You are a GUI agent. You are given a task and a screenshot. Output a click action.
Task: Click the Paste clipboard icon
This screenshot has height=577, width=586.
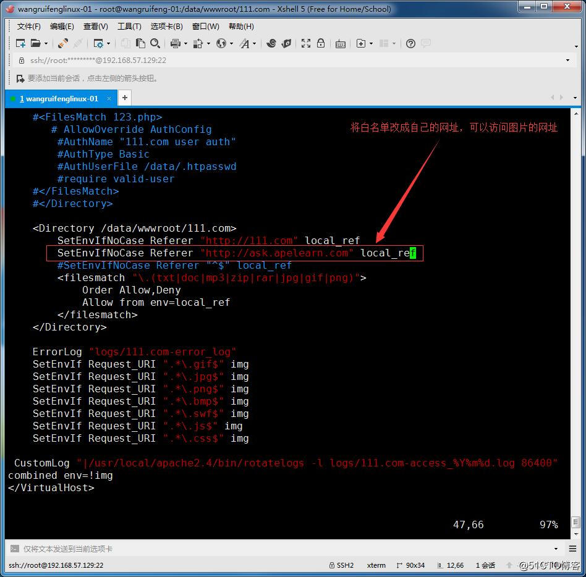coord(140,43)
